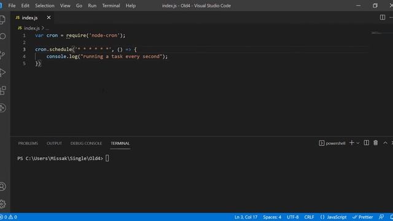
Task: Change Spaces: 4 indentation setting
Action: point(272,217)
